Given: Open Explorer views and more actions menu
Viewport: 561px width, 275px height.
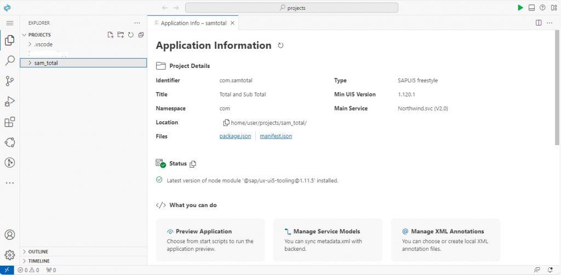Looking at the screenshot, I should (137, 23).
